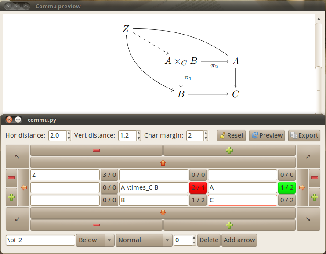Increase the Vert distance value
Viewport: 326px width, 254px height.
[x=139, y=133]
